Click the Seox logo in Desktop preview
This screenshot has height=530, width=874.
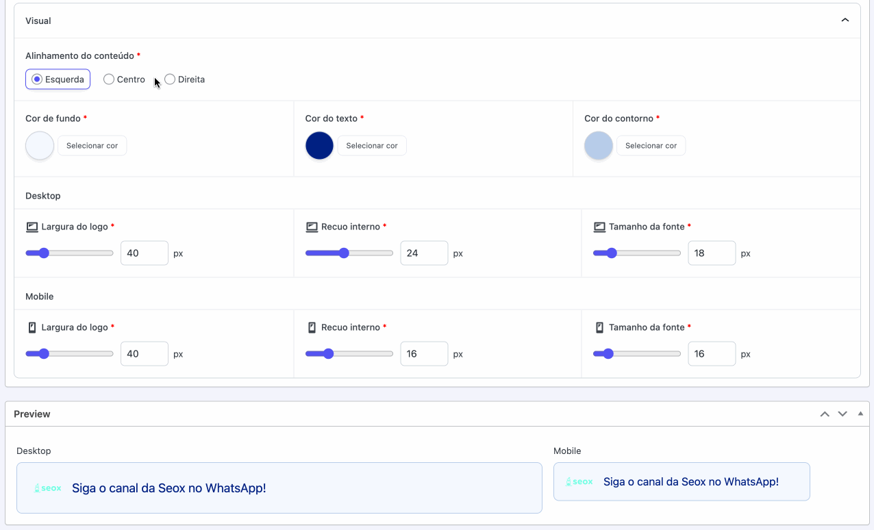click(x=48, y=488)
